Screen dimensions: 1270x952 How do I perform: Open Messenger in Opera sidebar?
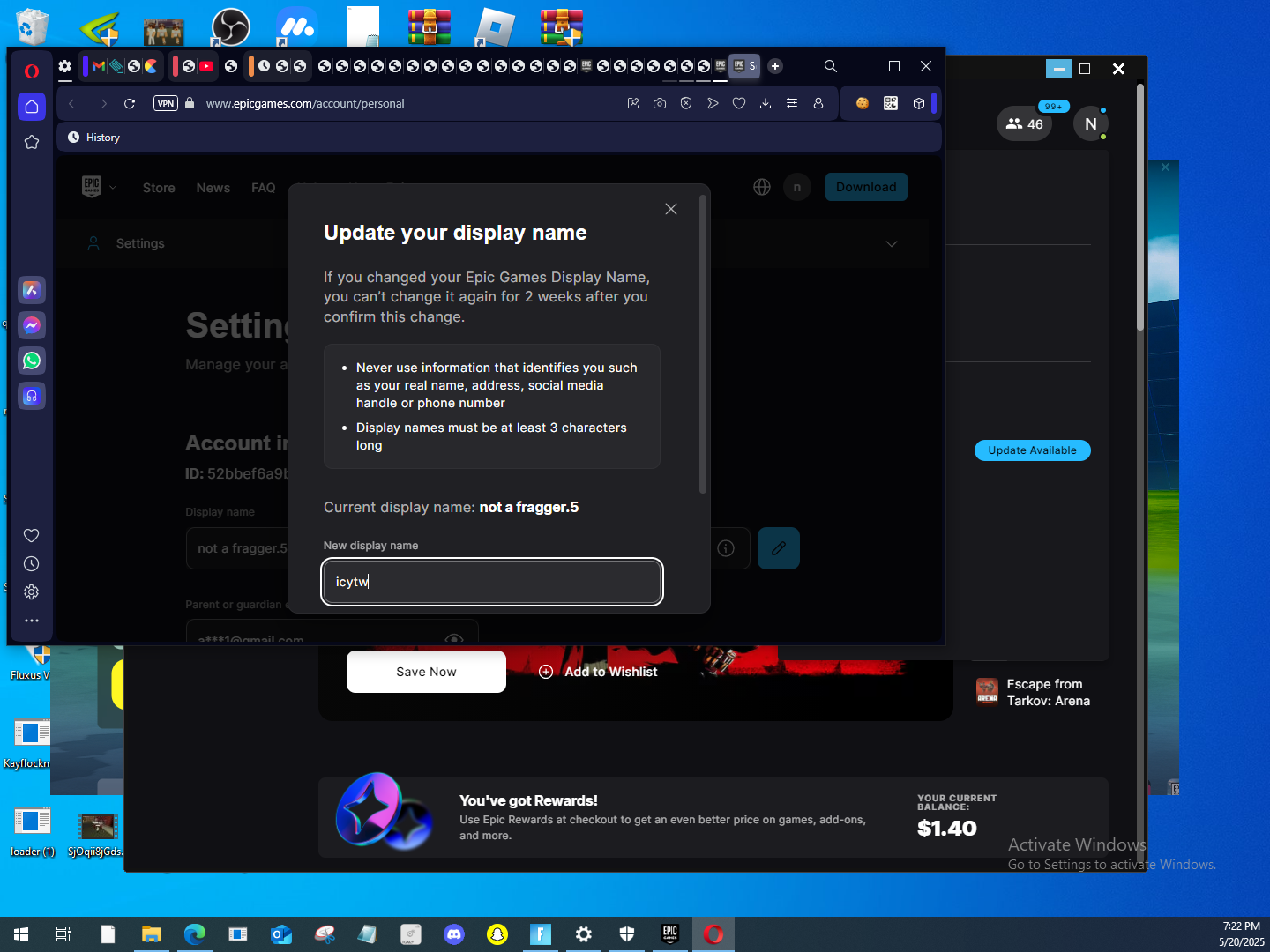click(32, 325)
